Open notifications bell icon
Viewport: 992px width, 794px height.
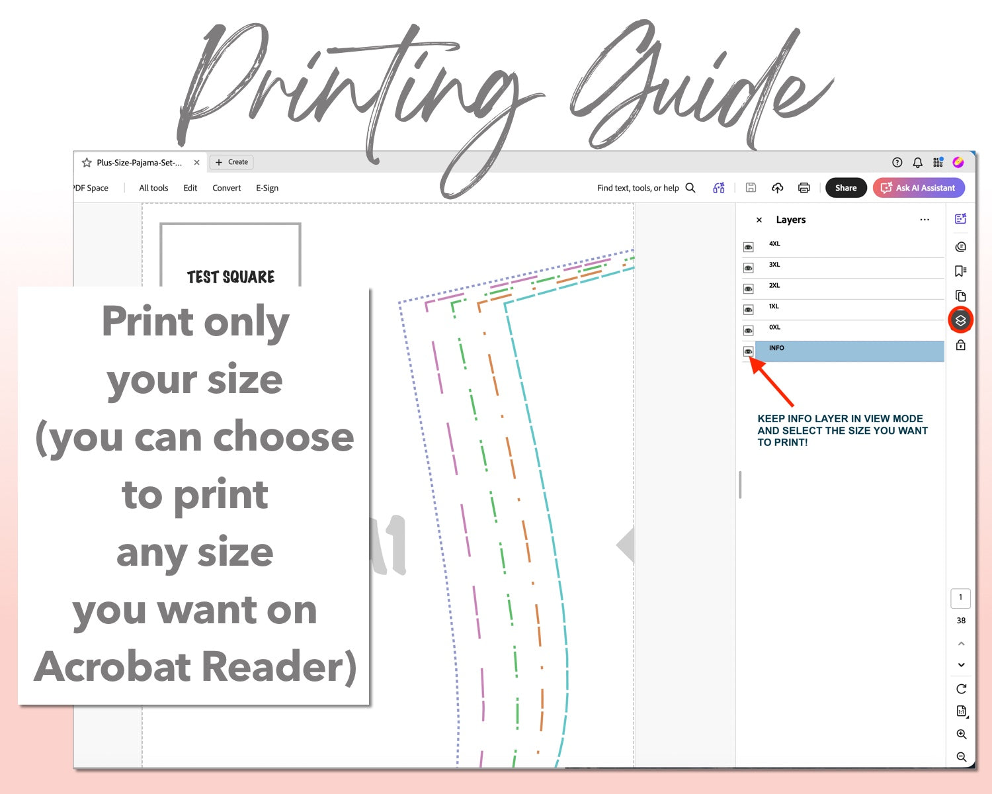pos(918,162)
